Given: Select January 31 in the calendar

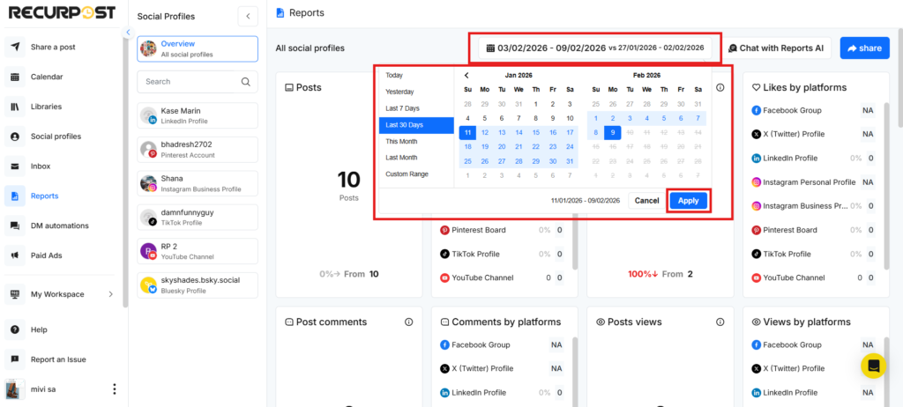Looking at the screenshot, I should 571,161.
